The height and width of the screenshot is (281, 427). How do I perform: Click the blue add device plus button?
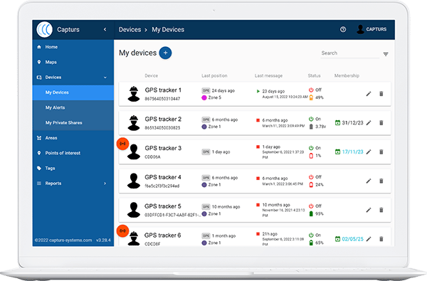pos(165,53)
